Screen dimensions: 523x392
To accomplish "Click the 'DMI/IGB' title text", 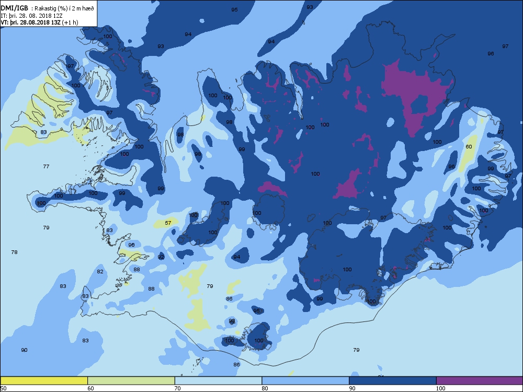I will coord(14,8).
